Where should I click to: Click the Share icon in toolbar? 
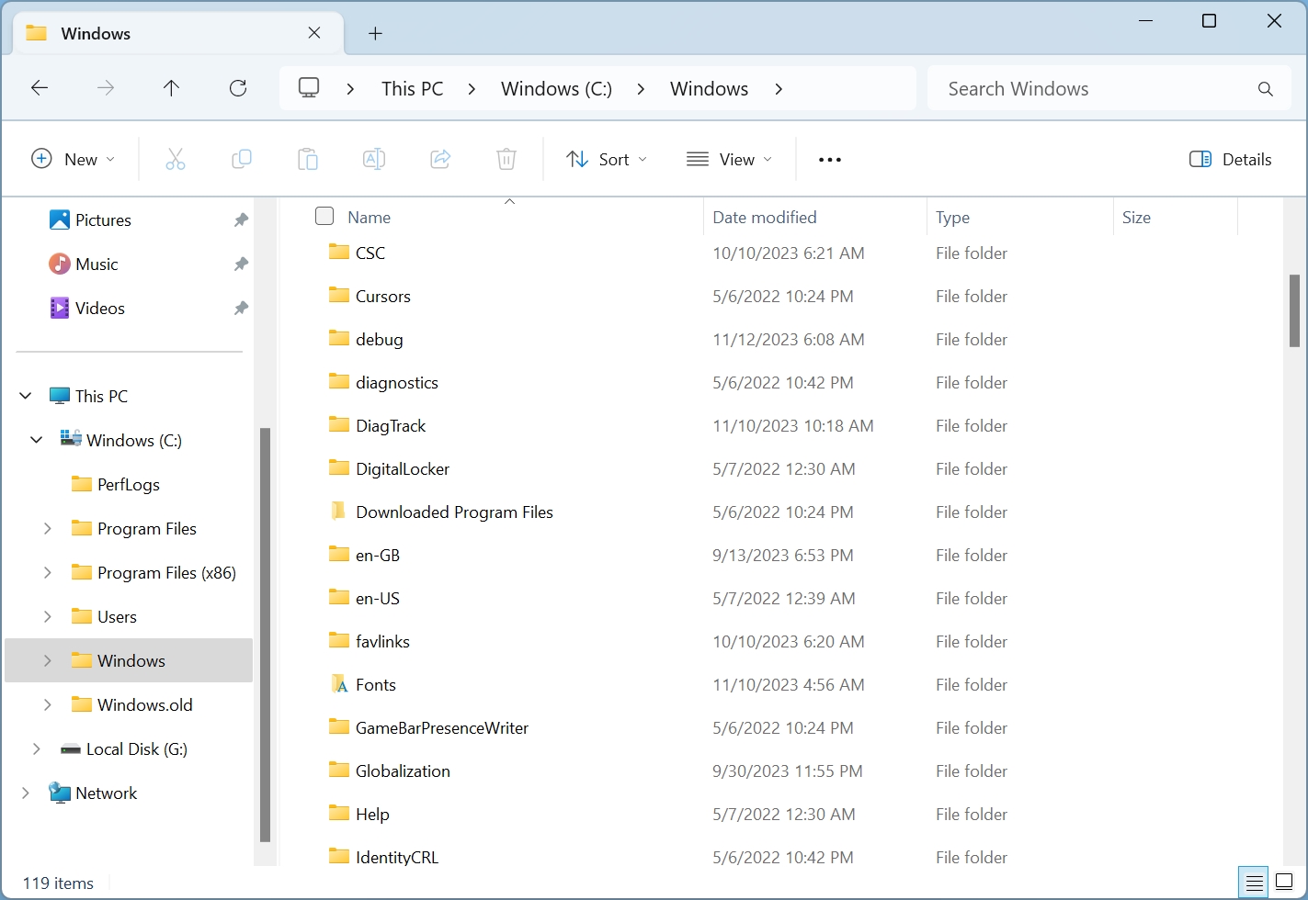click(x=440, y=160)
